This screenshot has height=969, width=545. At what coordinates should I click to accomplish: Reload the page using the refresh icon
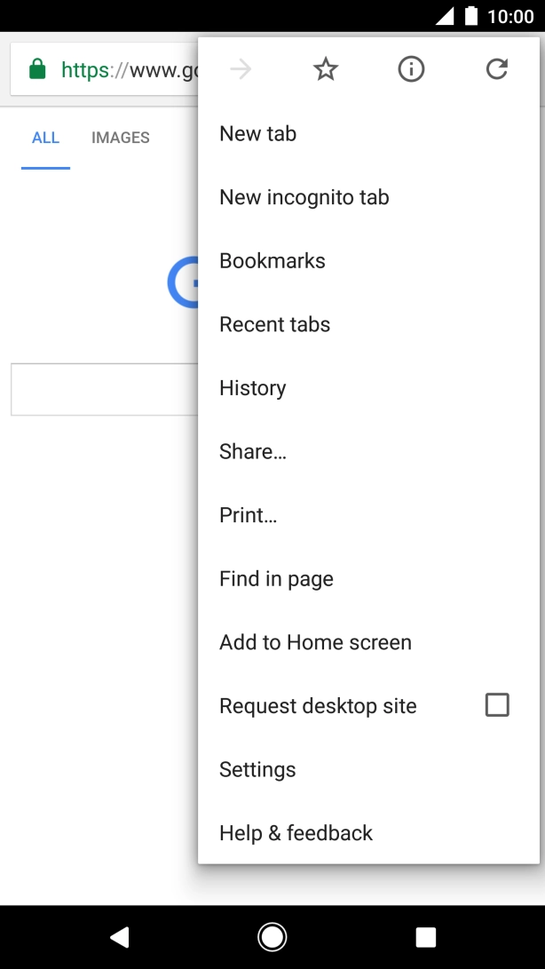pos(496,69)
